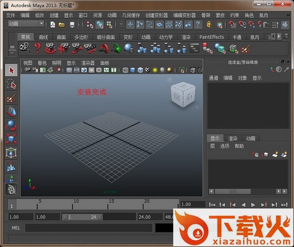Select the arrow Select tool
The width and height of the screenshot is (294, 247).
pos(11,70)
